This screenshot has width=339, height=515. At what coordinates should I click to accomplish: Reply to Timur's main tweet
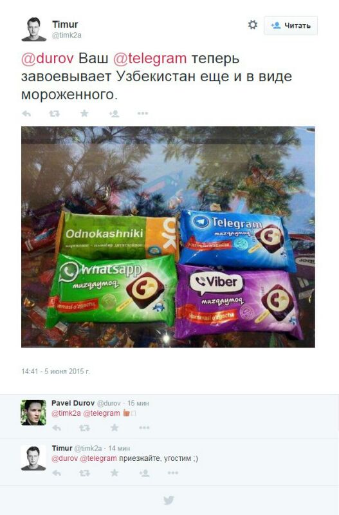click(x=26, y=114)
